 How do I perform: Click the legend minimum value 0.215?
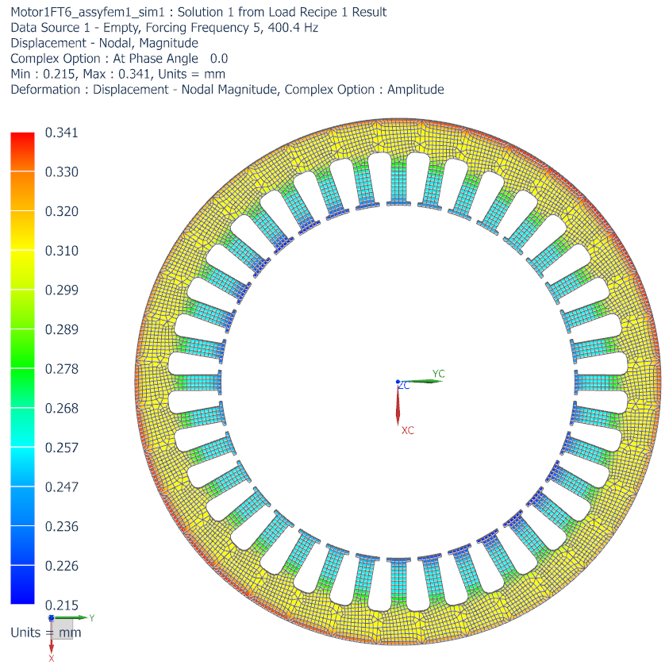pos(61,605)
